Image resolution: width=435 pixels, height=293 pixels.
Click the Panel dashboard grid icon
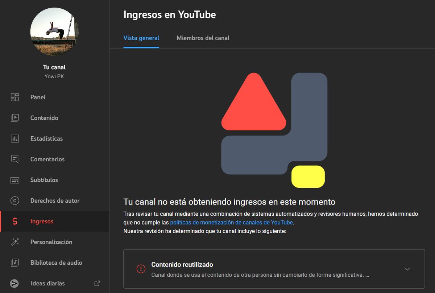click(15, 97)
